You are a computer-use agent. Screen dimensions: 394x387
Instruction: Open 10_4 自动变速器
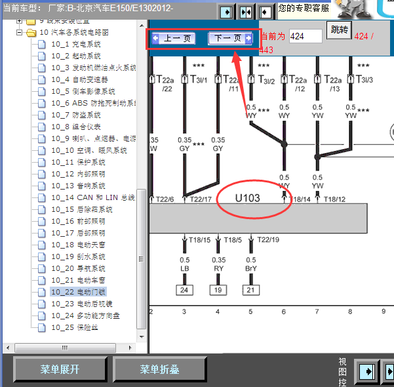coord(79,79)
